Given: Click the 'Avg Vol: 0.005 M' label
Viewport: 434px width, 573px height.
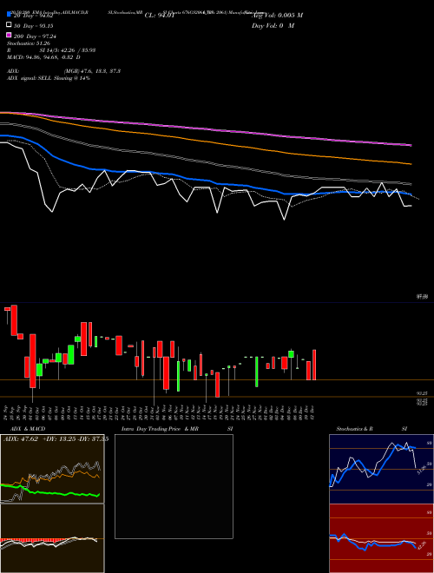Looking at the screenshot, I should [278, 16].
